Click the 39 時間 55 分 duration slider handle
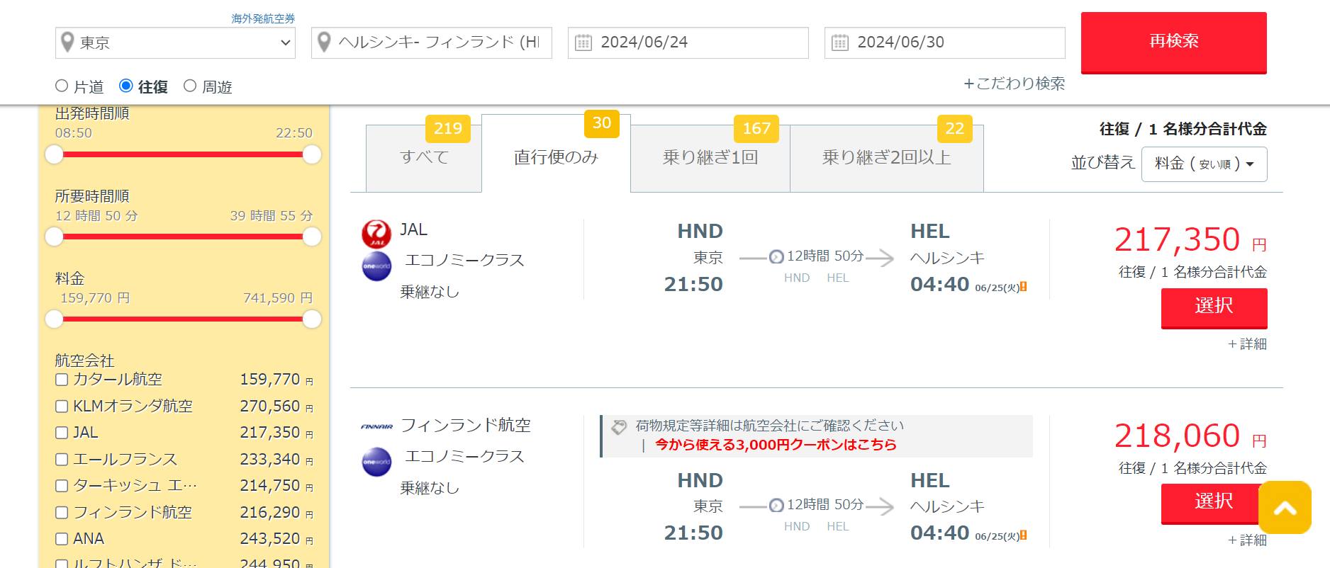The image size is (1330, 568). coord(312,237)
